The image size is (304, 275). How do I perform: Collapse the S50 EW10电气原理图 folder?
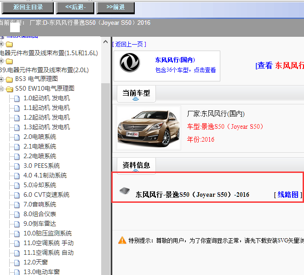click(x=1, y=89)
